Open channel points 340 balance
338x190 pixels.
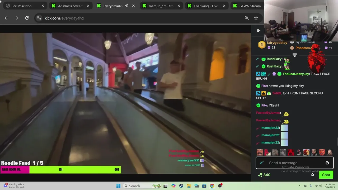(x=264, y=175)
